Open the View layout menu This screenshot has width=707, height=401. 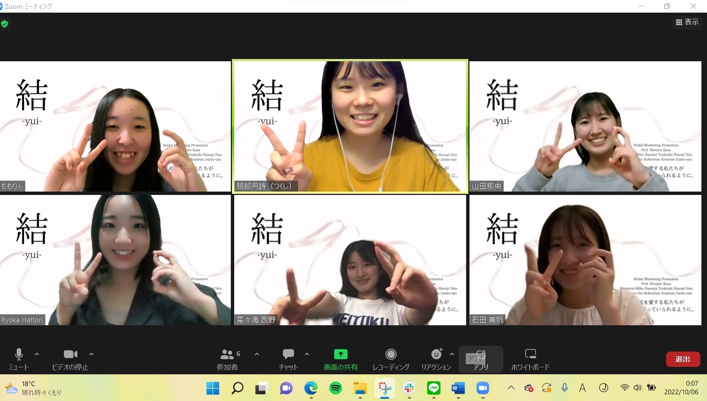[687, 22]
